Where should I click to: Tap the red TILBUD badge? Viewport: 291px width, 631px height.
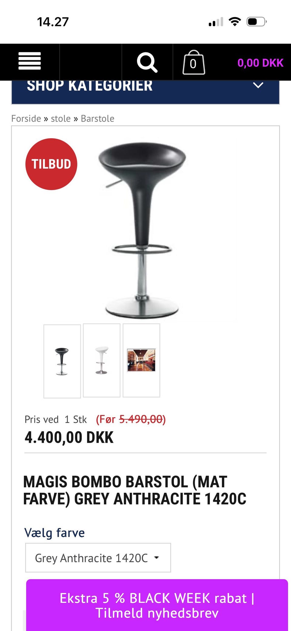click(51, 164)
